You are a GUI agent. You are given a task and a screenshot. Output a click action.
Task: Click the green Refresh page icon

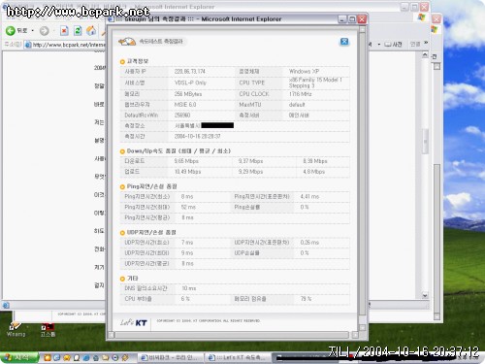(78, 31)
